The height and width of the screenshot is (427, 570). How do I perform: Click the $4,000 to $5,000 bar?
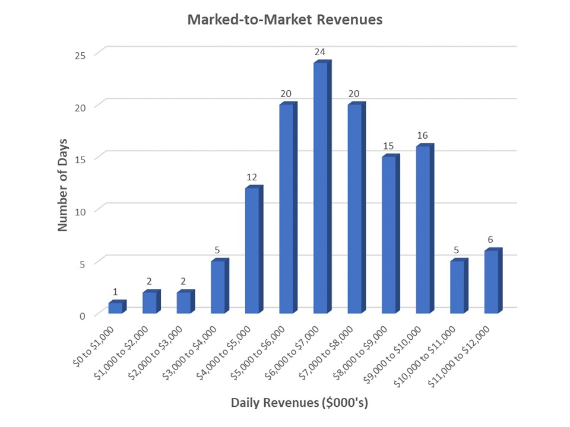pyautogui.click(x=252, y=250)
